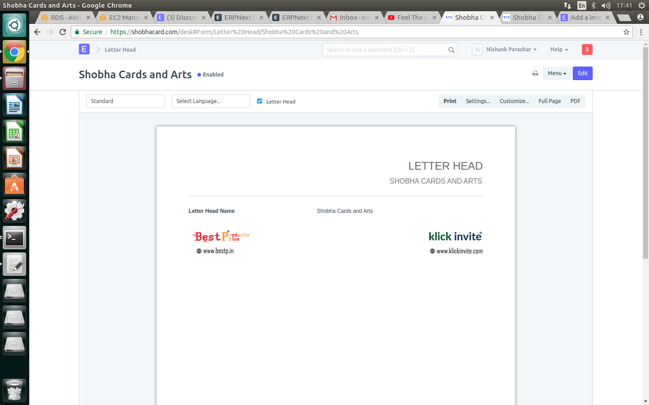The width and height of the screenshot is (649, 405).
Task: Expand the Nishank Parashar user menu
Action: click(512, 49)
